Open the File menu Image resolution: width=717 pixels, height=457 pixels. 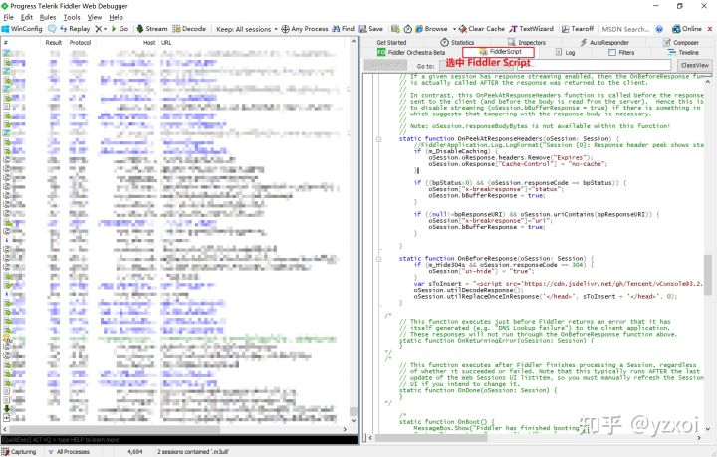[x=9, y=17]
